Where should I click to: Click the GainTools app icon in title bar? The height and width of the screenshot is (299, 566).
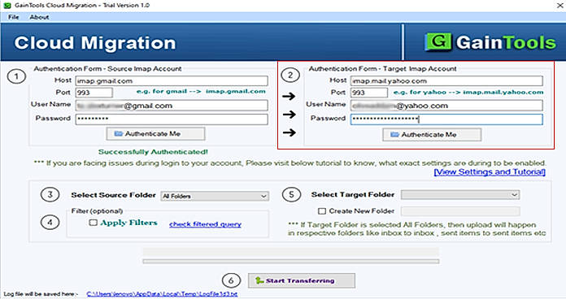7,6
